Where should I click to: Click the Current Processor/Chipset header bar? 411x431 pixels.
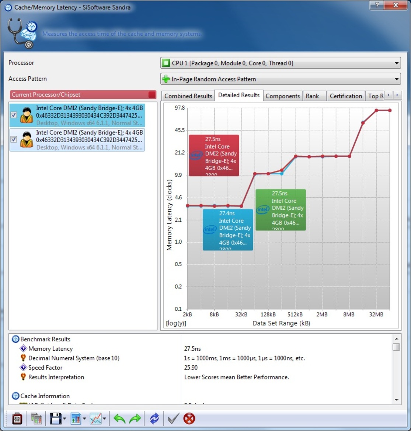pyautogui.click(x=83, y=94)
